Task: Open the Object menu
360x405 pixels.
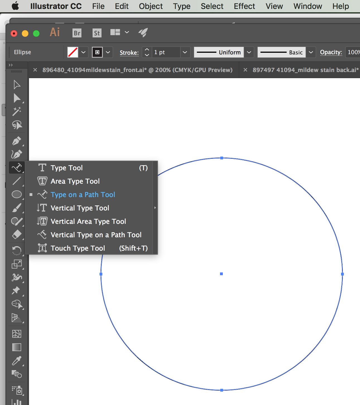Action: 151,6
